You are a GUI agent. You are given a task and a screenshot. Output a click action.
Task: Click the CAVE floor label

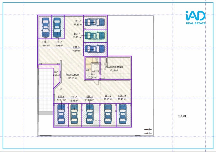point(182,116)
